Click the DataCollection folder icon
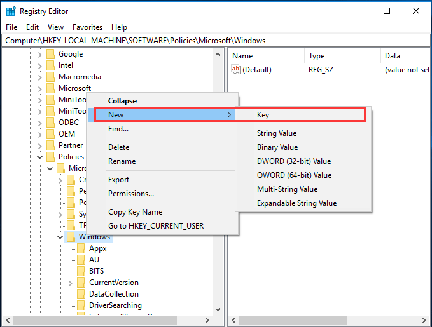Image resolution: width=432 pixels, height=327 pixels. click(81, 294)
